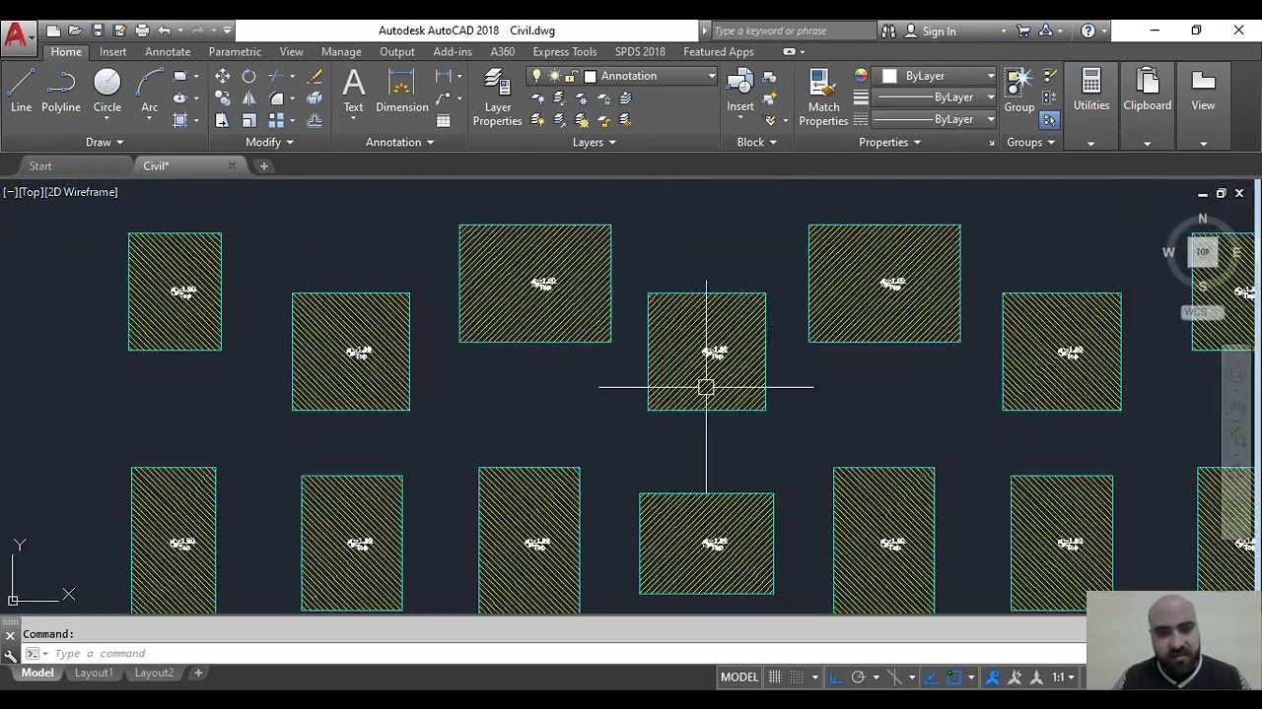Select the Stretch tool
The image size is (1262, 709).
223,120
